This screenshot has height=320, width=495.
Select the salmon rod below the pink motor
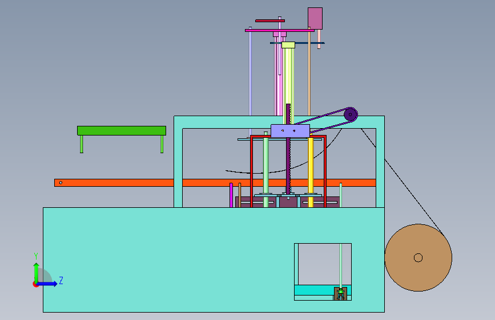click(319, 39)
